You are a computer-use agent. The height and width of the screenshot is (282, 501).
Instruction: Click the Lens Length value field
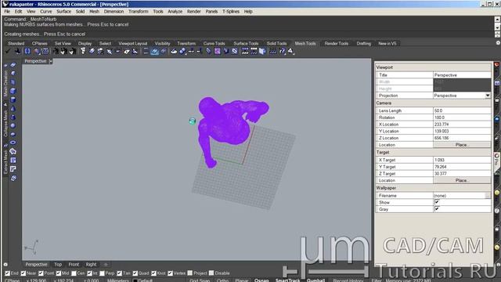pyautogui.click(x=462, y=110)
